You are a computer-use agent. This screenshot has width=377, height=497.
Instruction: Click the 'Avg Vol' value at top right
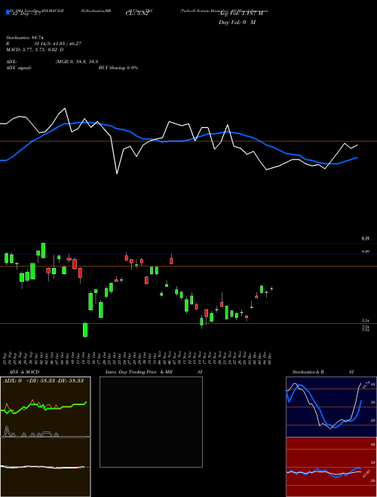coord(241,13)
